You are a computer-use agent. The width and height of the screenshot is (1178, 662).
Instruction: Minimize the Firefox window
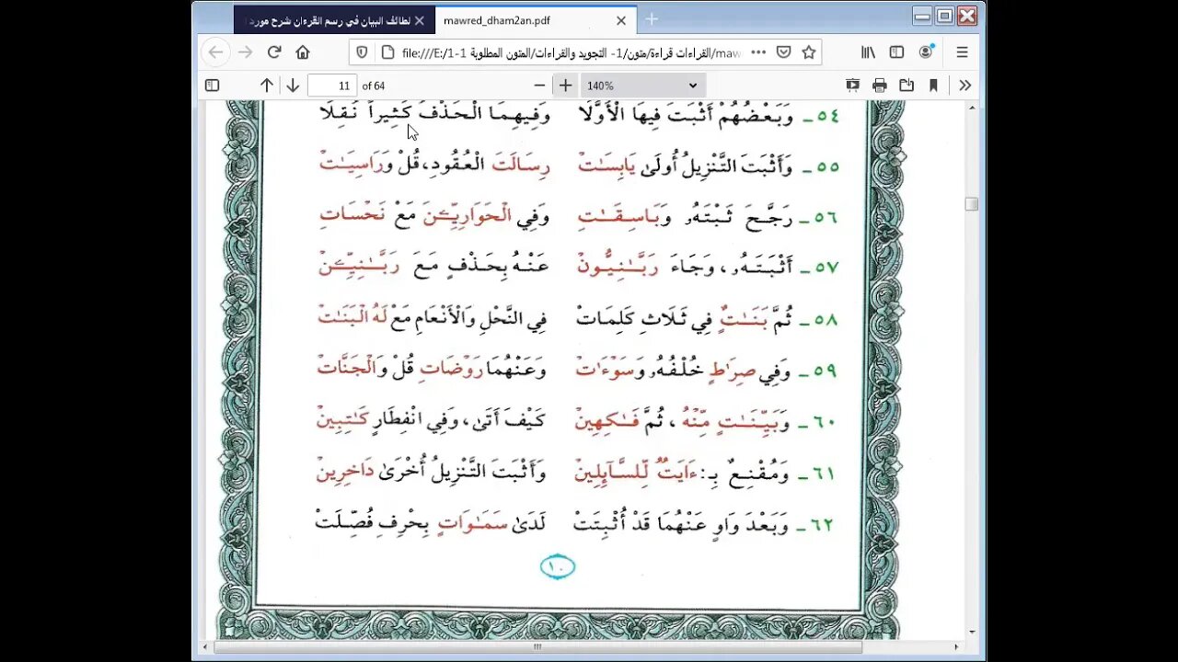[922, 16]
